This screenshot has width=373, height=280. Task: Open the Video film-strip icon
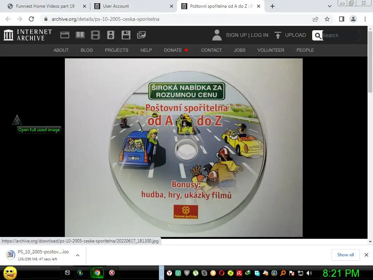pos(95,35)
